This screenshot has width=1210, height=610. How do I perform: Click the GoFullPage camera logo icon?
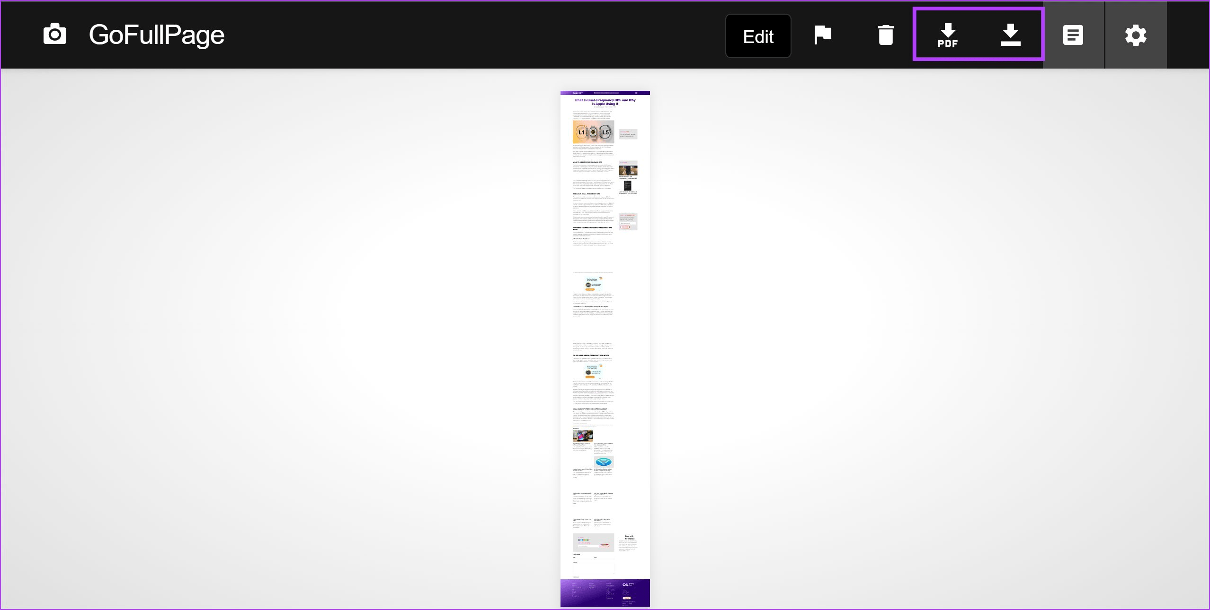click(x=55, y=34)
